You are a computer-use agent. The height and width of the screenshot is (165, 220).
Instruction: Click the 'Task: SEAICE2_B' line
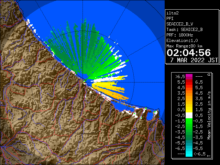tap(185, 30)
